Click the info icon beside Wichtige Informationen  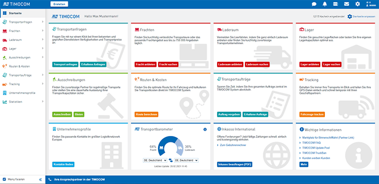301,129
